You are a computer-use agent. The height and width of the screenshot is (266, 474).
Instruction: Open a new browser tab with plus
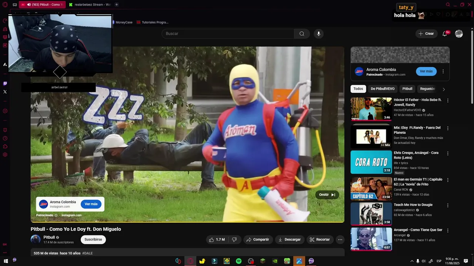[x=117, y=5]
